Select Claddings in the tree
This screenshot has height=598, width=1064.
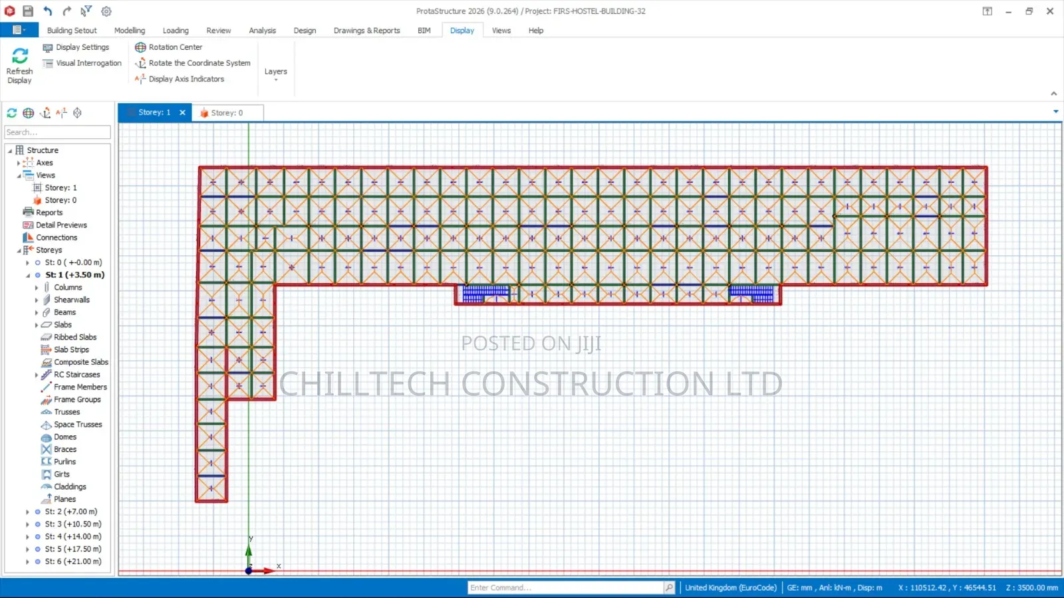[70, 487]
